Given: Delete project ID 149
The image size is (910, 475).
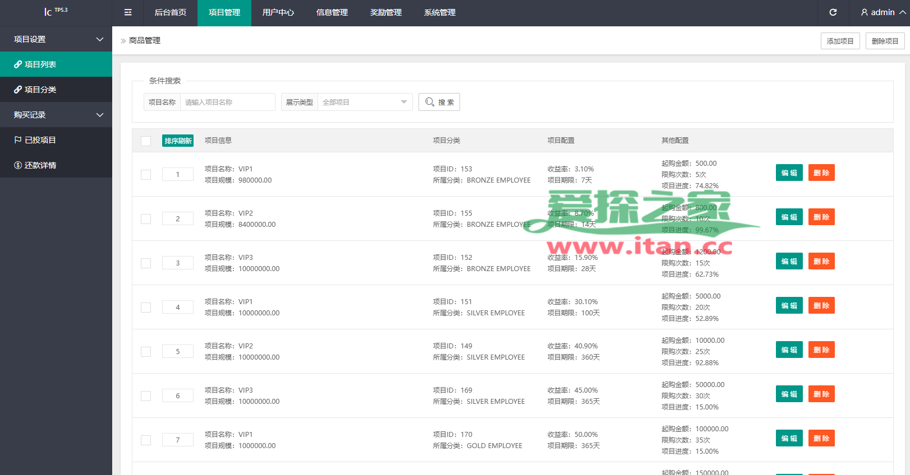Looking at the screenshot, I should [x=821, y=350].
